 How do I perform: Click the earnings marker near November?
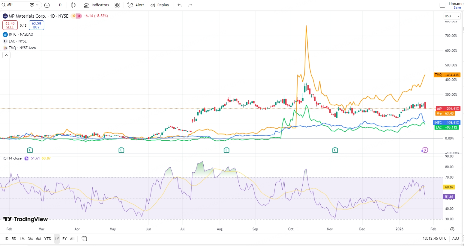coord(335,150)
